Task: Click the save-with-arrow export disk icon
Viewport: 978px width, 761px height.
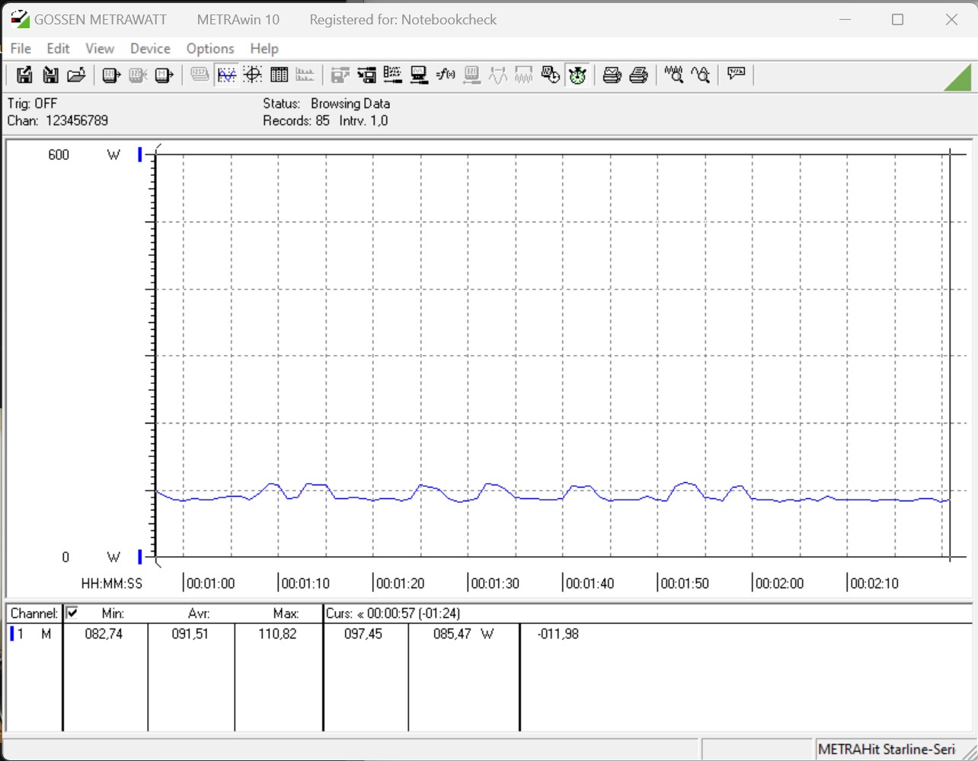Action: (x=24, y=75)
